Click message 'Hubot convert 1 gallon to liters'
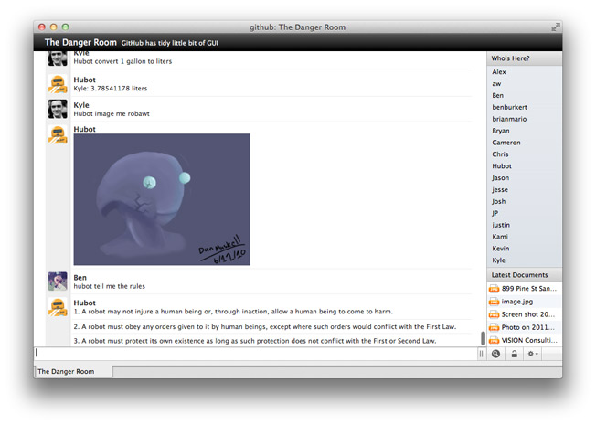The height and width of the screenshot is (425, 596). click(122, 61)
